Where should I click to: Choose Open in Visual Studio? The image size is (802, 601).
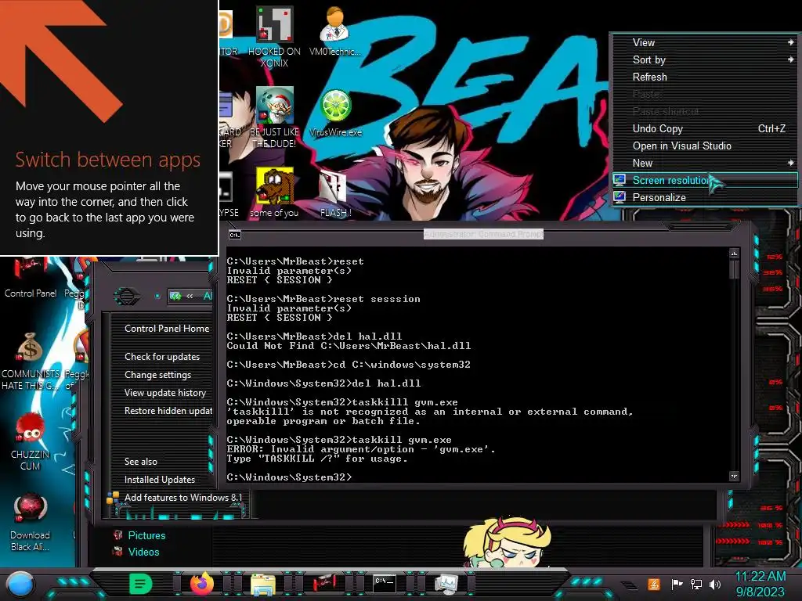point(705,146)
